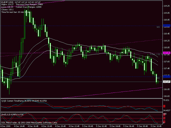Click the 118.05 price axis label
The height and width of the screenshot is (128, 171).
pyautogui.click(x=167, y=47)
